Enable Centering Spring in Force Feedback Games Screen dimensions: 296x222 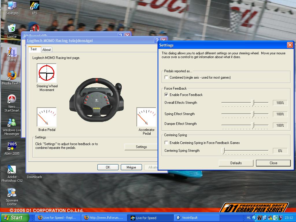point(166,143)
